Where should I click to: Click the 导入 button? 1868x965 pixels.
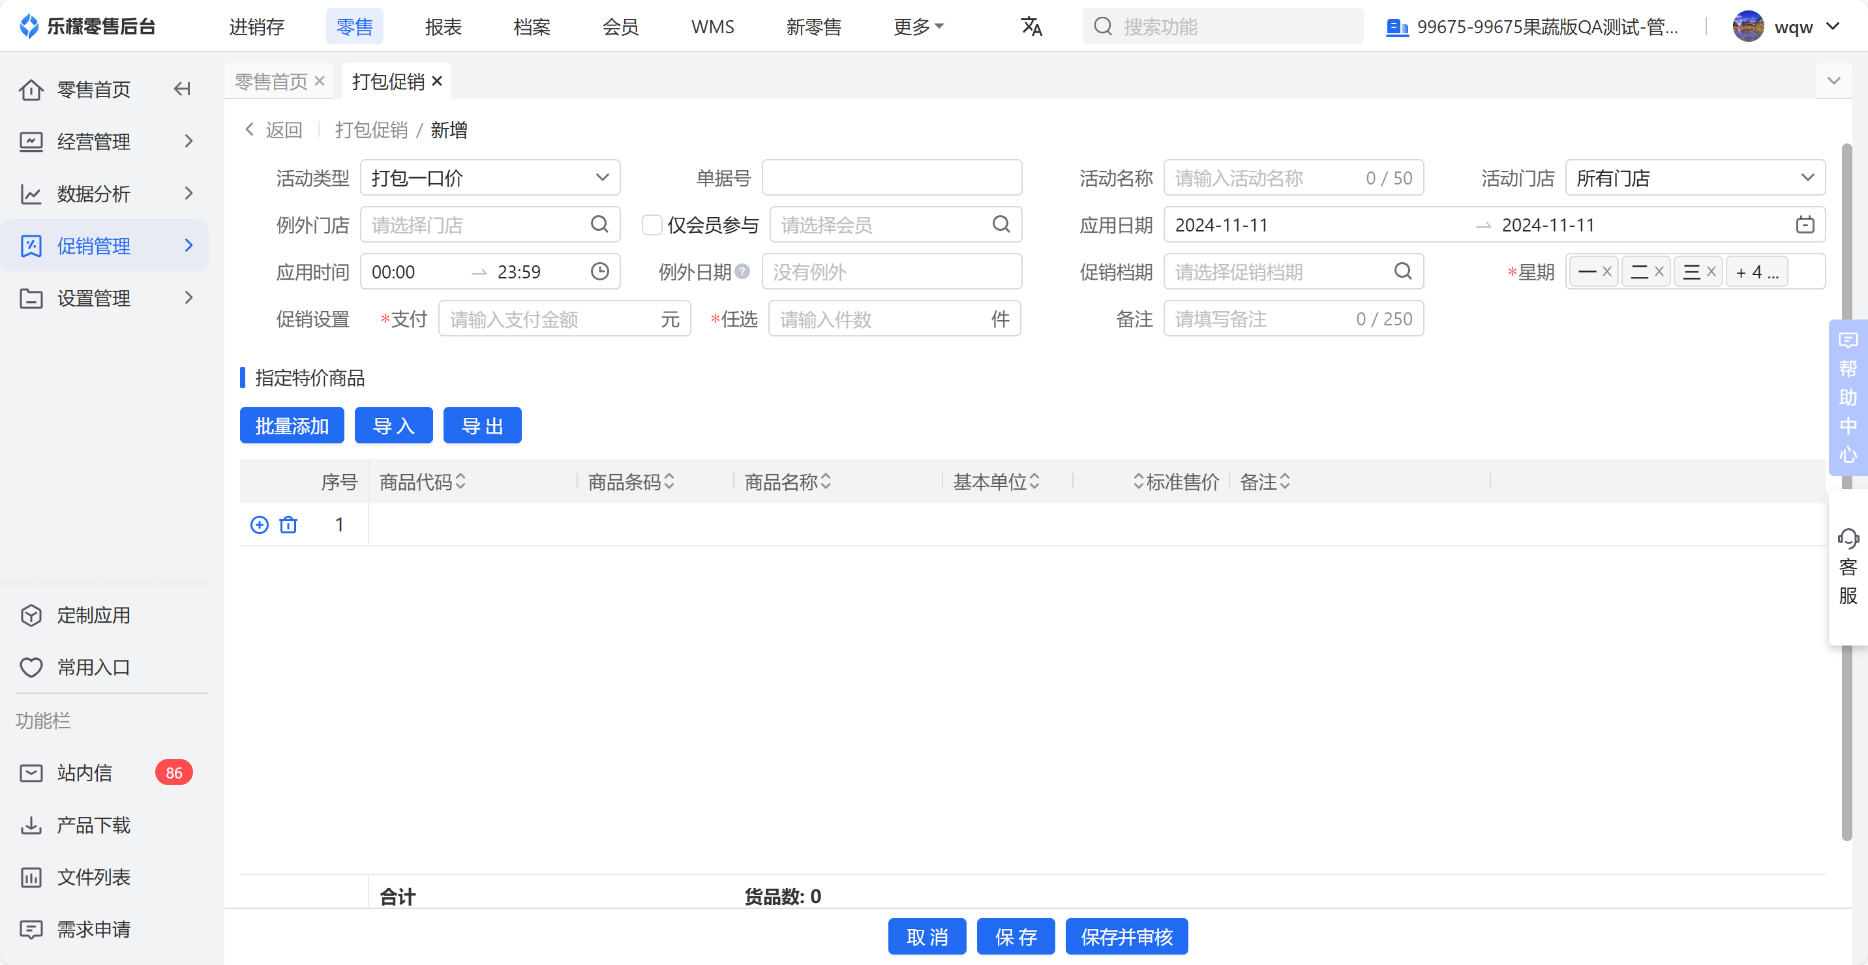point(394,426)
